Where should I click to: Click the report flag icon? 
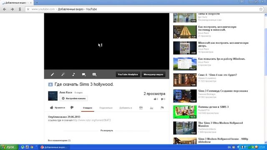(x=162, y=107)
